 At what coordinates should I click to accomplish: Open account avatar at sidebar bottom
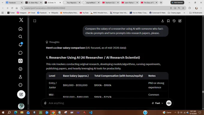tap(21, 106)
